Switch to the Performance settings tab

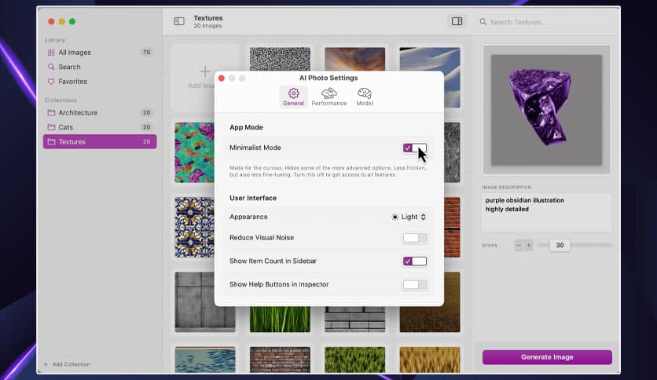(329, 97)
